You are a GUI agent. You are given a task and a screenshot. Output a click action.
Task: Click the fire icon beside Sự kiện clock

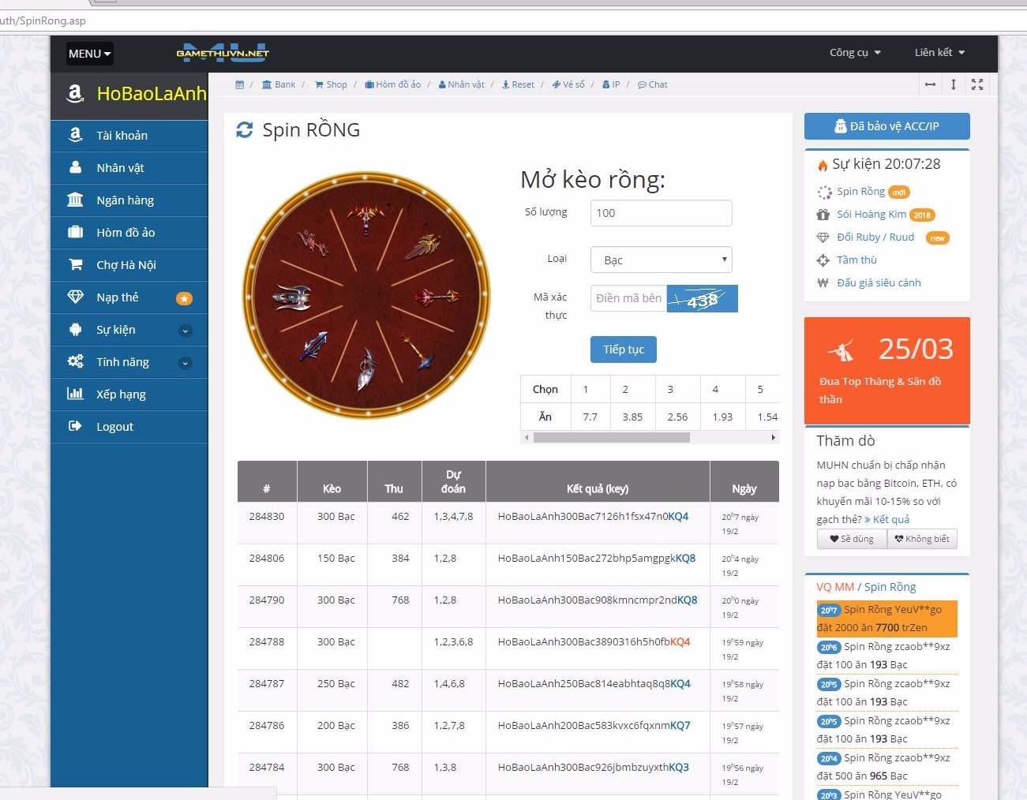click(822, 165)
